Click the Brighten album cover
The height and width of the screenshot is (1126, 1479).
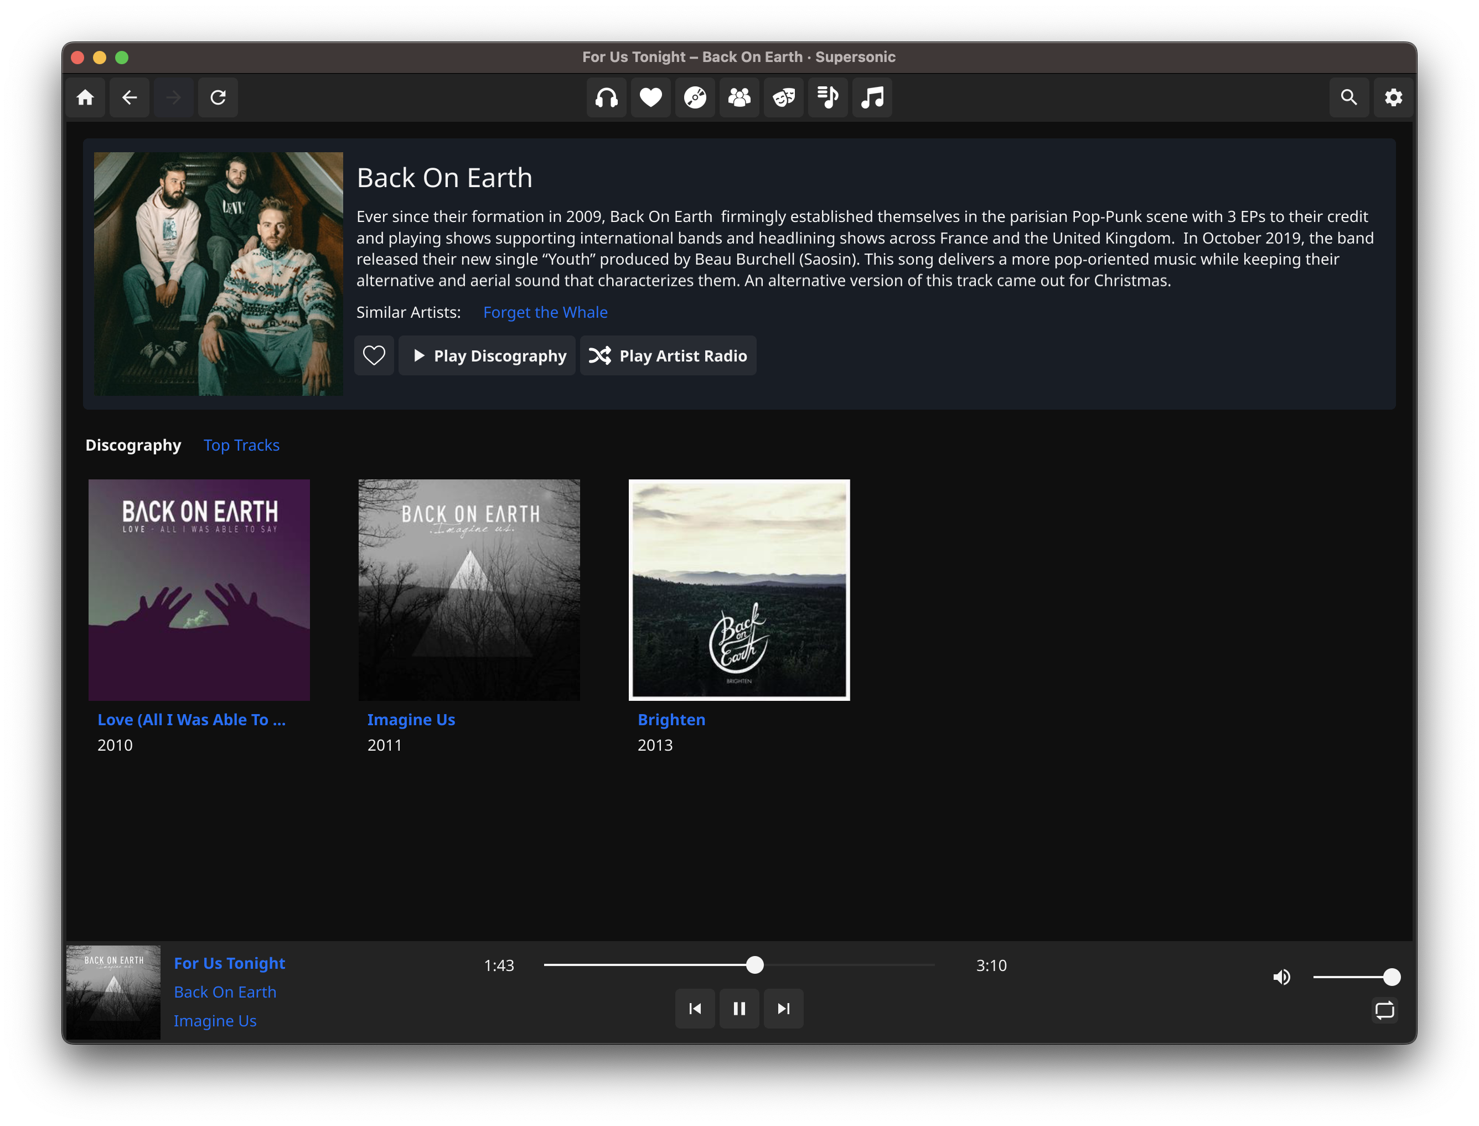[739, 590]
